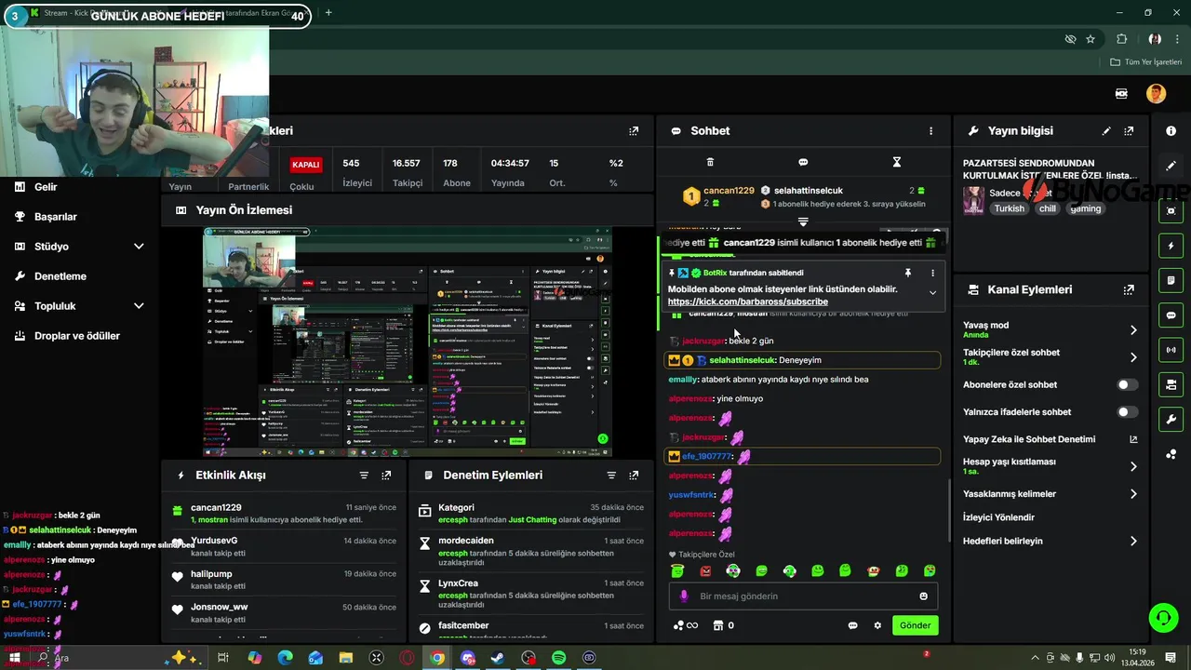Viewport: 1191px width, 670px height.
Task: Pop out the Kanal Eylemleri panel
Action: [x=1129, y=289]
